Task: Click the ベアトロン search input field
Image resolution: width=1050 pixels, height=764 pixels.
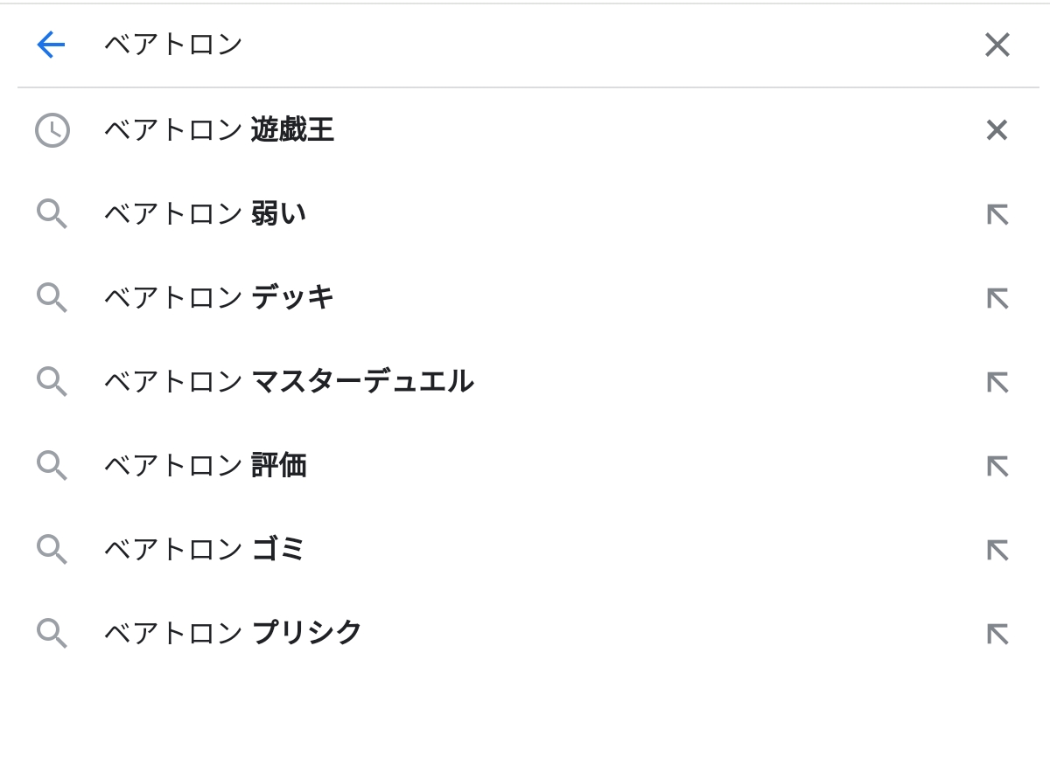Action: [525, 45]
